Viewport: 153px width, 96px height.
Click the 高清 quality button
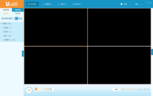click(x=116, y=89)
